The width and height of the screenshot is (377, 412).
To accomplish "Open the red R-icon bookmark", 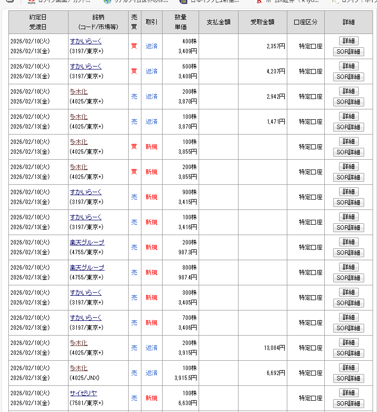I will [x=259, y=1].
